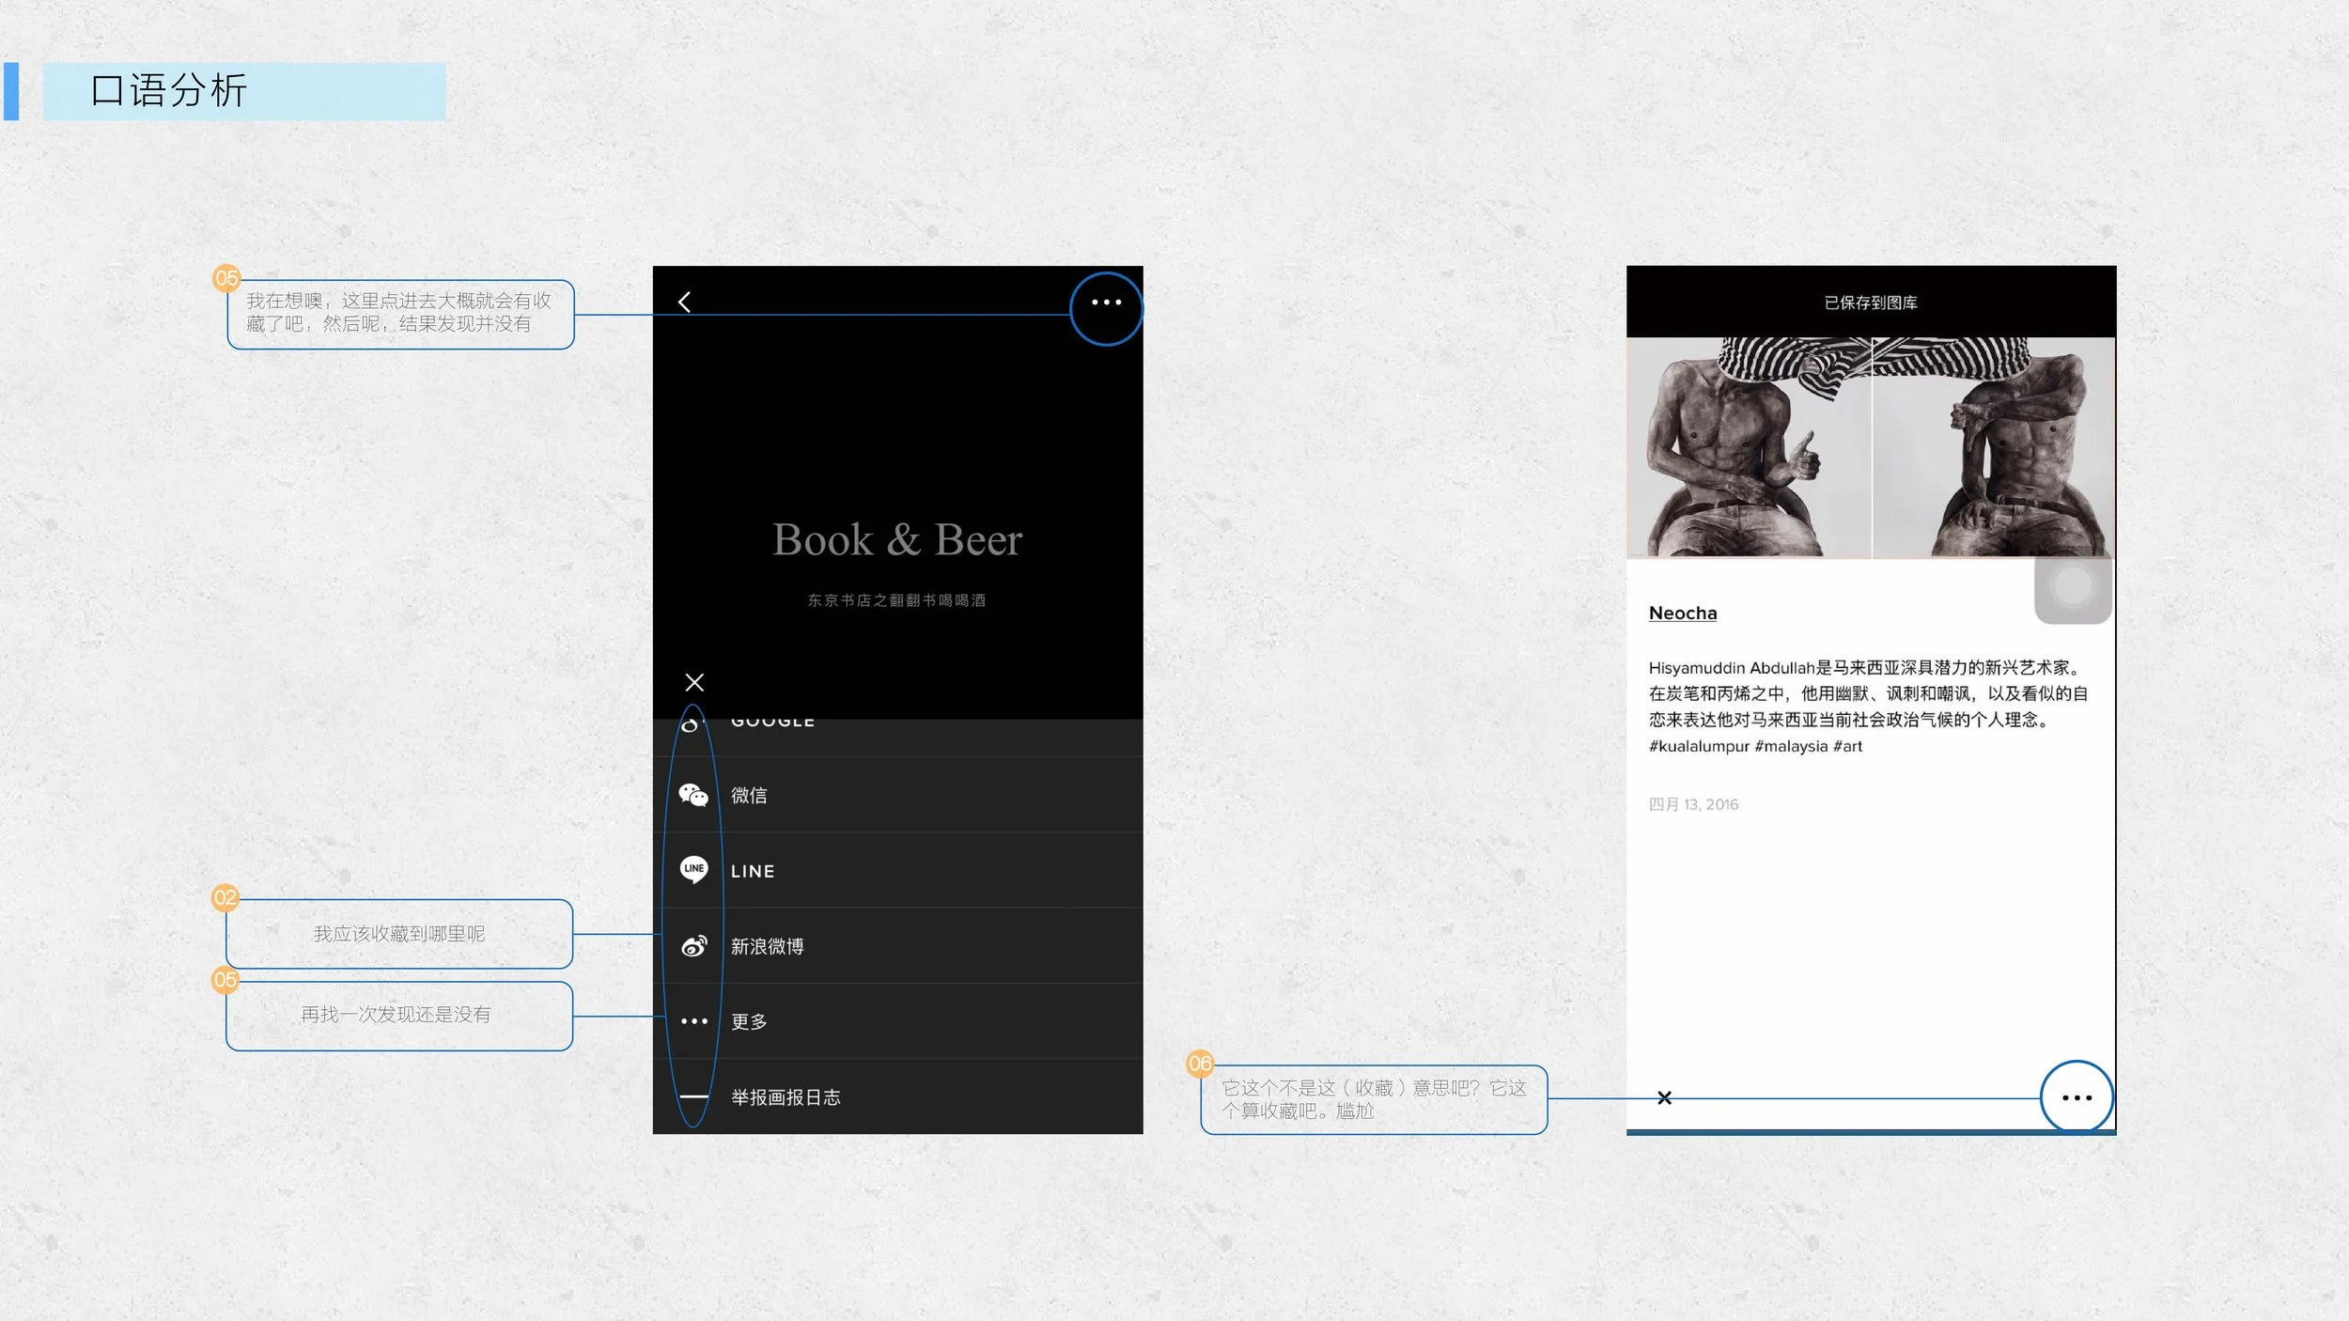Click the small X at the article's bottom left

tap(1664, 1097)
